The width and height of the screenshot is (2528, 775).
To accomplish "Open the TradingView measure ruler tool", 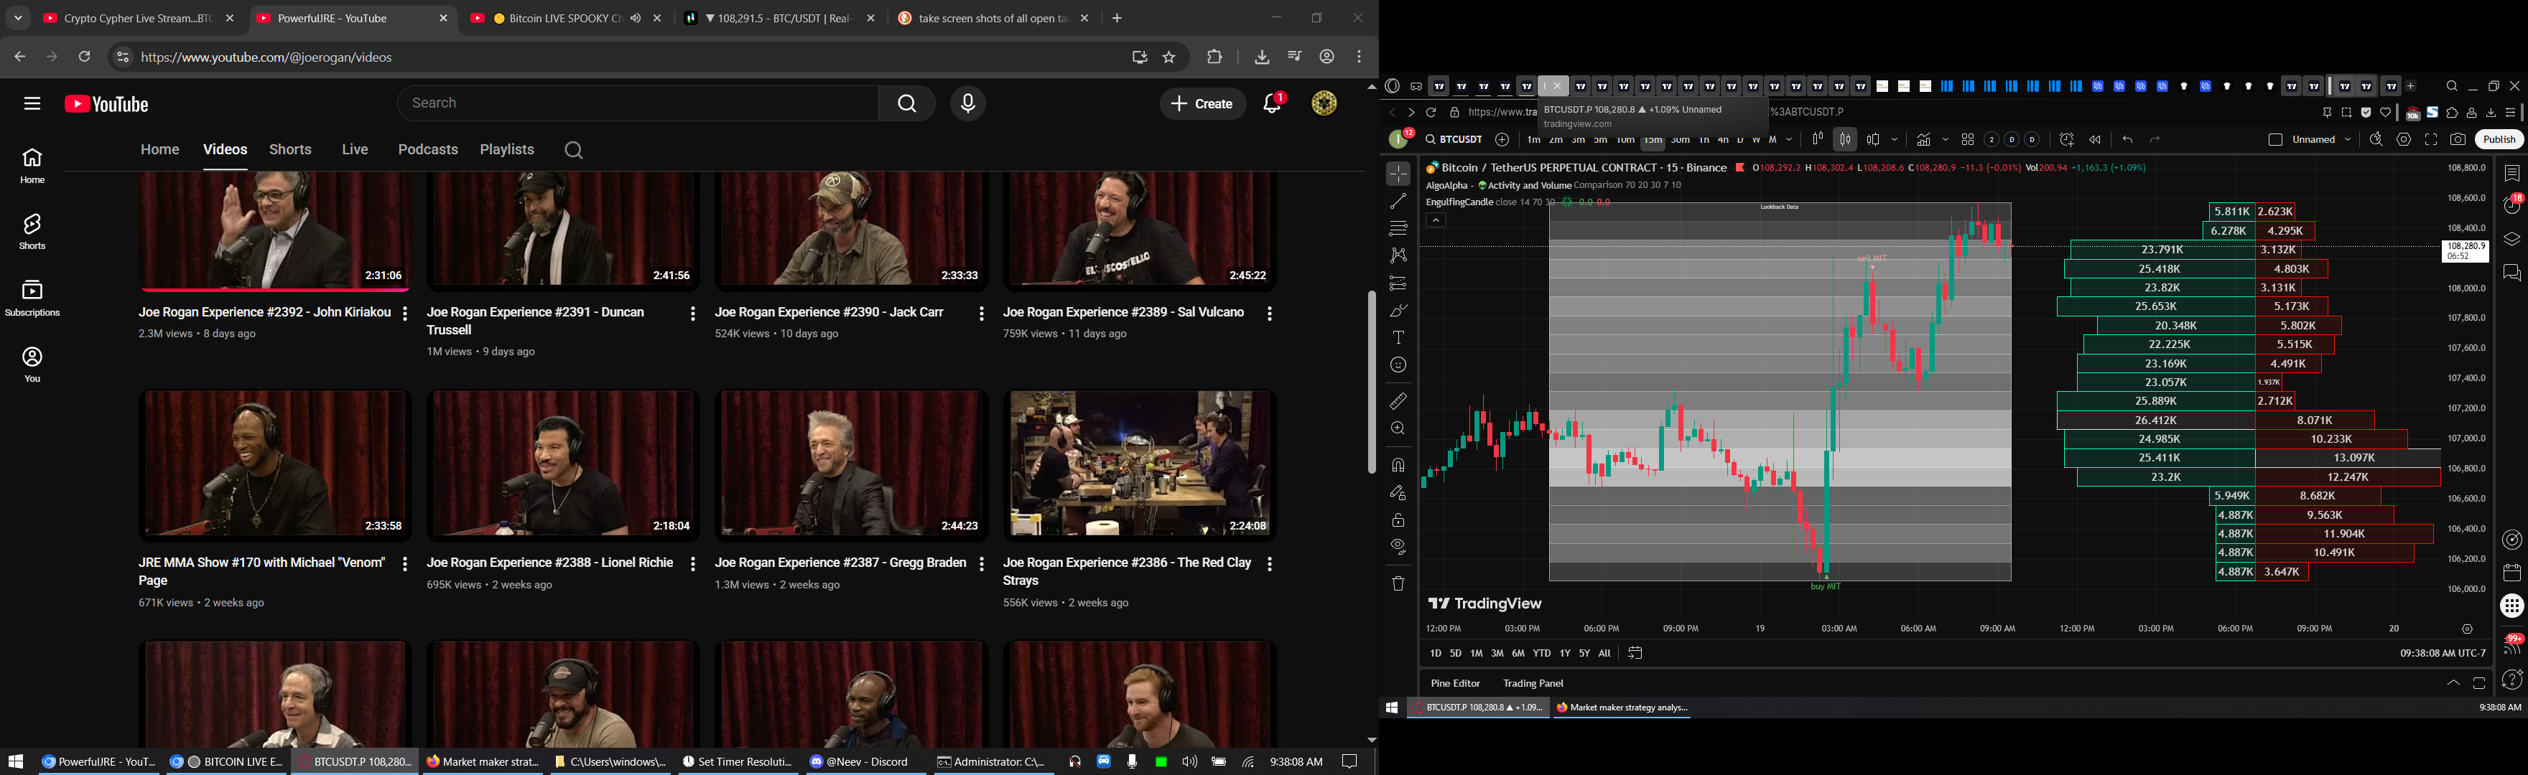I will (x=1398, y=401).
